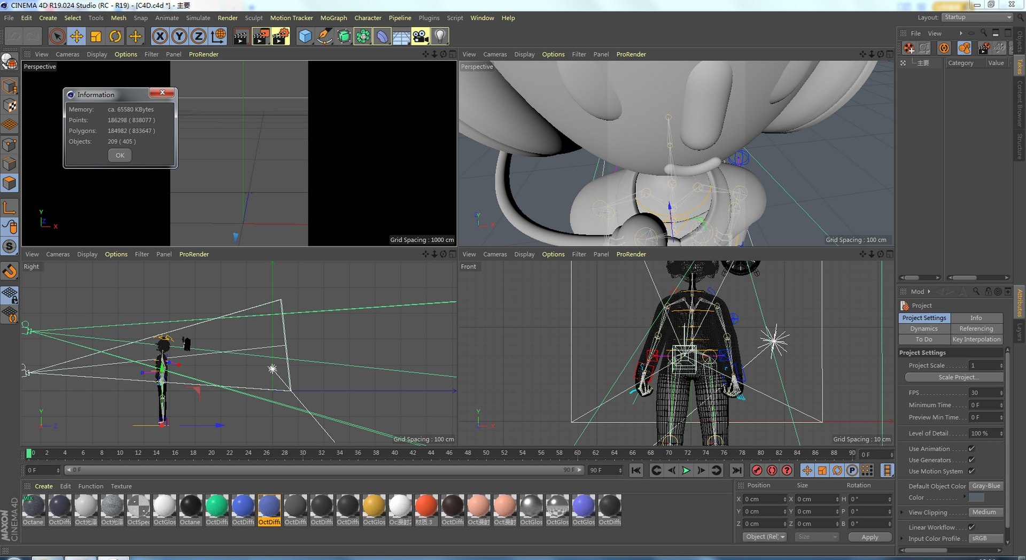
Task: Open ProRender menu in Right viewport
Action: point(194,254)
